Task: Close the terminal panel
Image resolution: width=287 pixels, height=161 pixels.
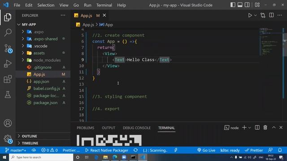Action: pyautogui.click(x=281, y=127)
